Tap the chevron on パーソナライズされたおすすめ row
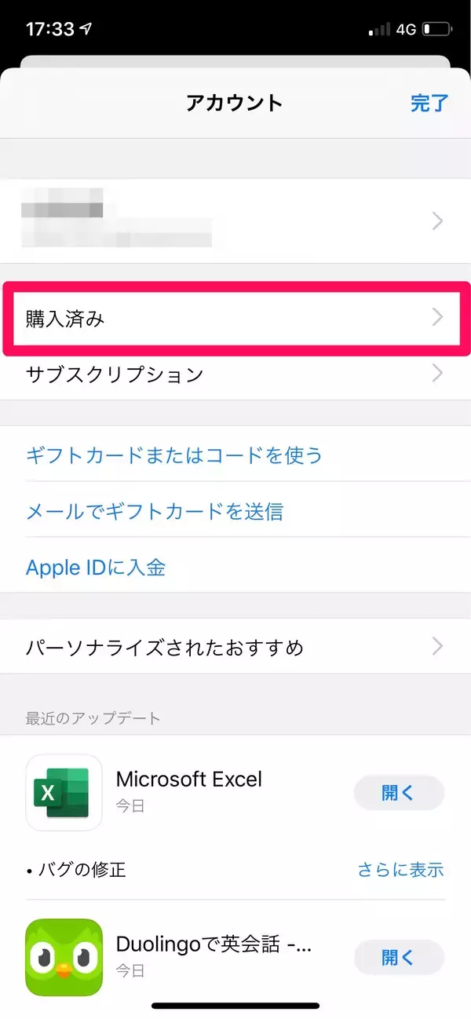 (438, 647)
